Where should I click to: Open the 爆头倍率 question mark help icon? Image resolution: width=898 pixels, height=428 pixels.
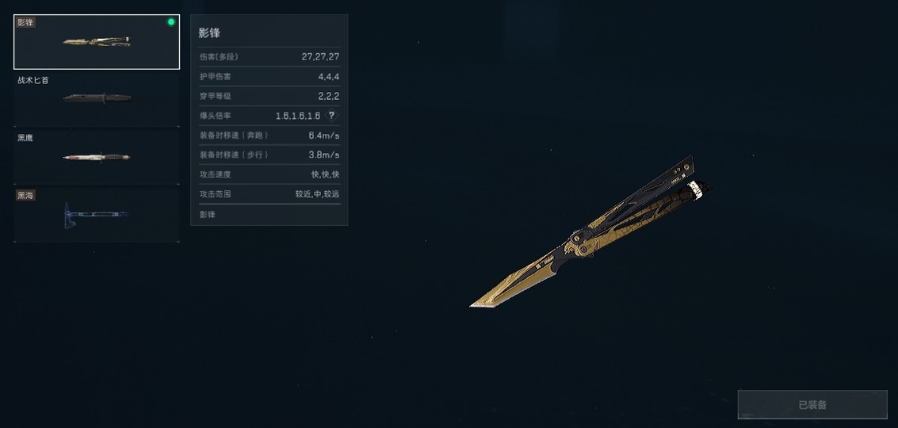pos(331,115)
